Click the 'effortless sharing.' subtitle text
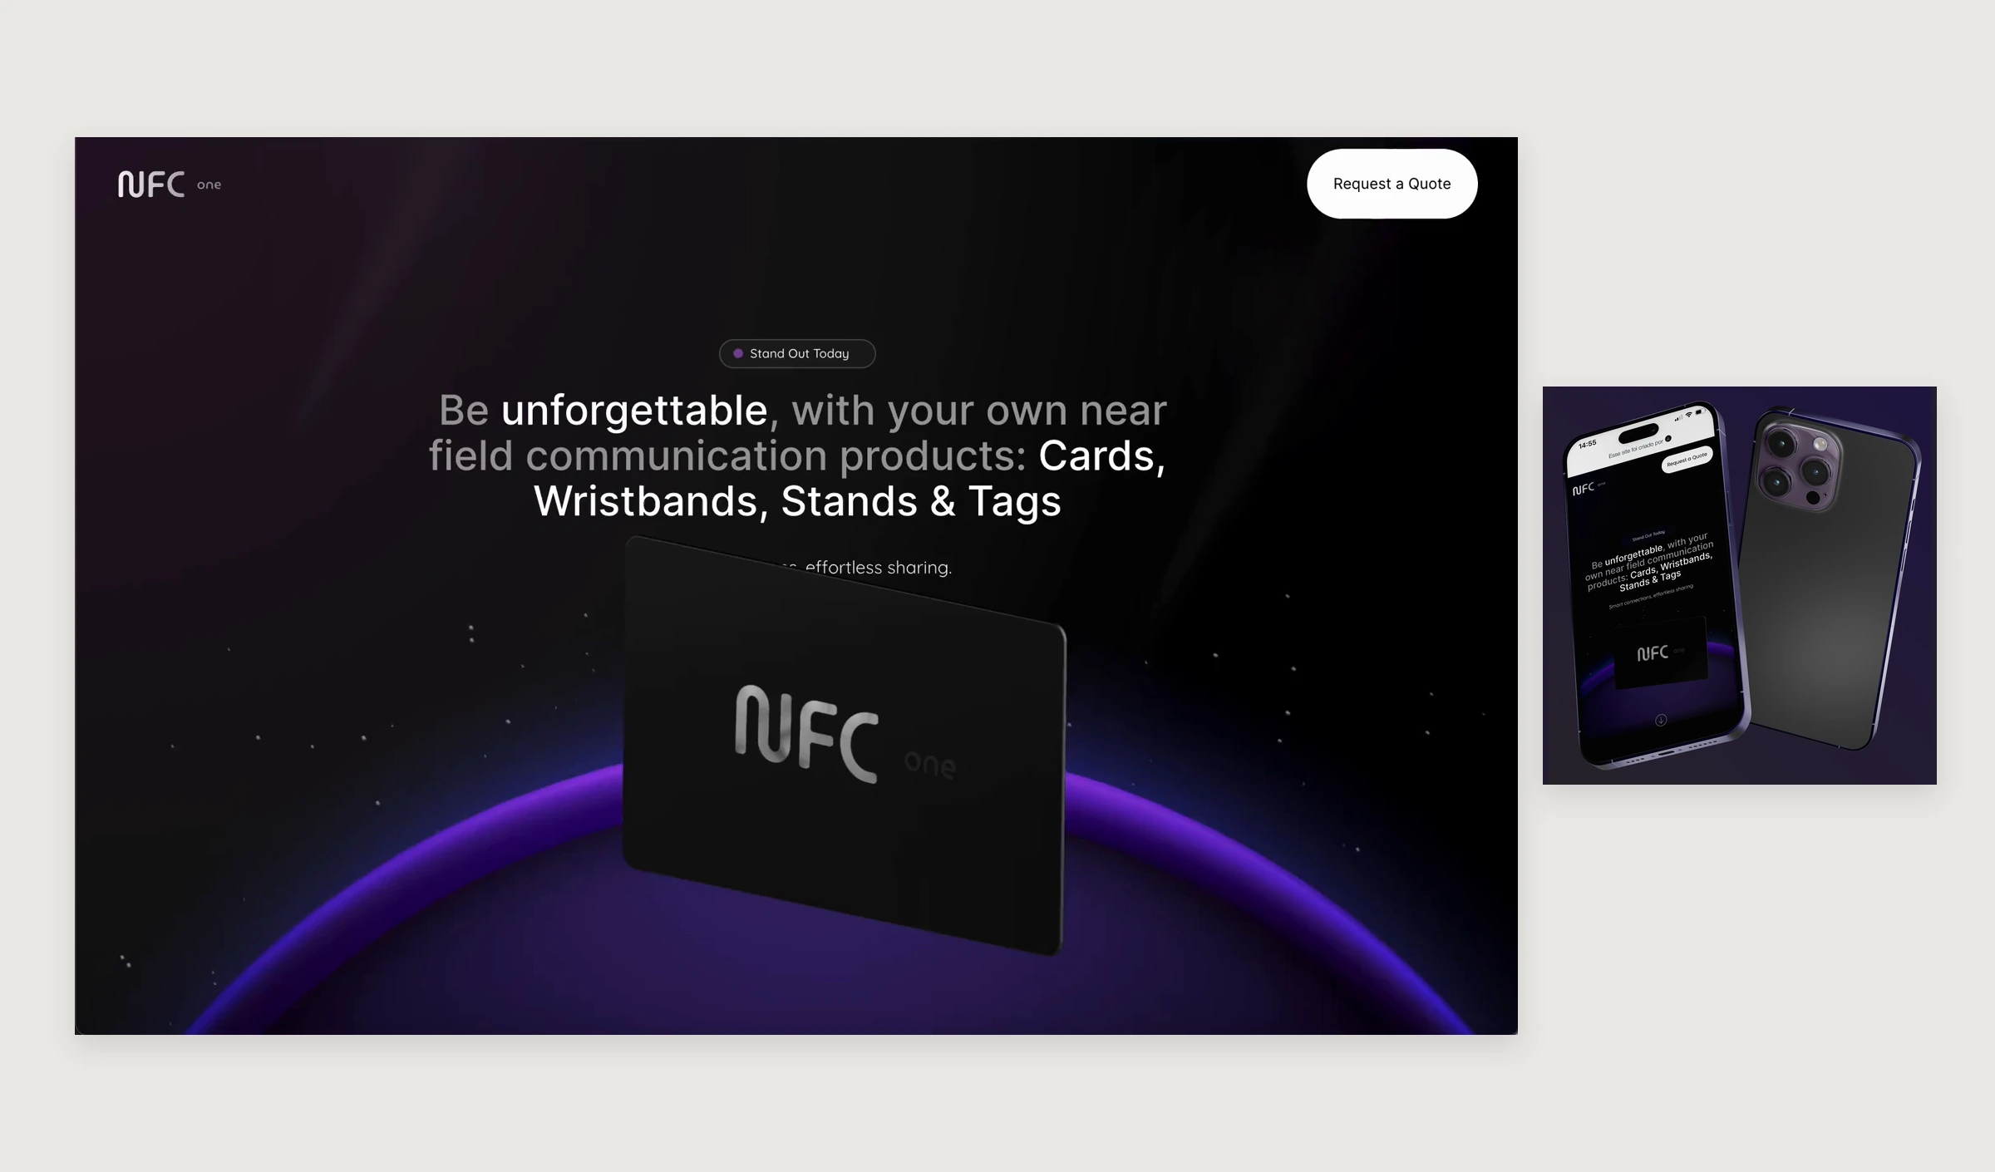The image size is (1995, 1172). (879, 568)
